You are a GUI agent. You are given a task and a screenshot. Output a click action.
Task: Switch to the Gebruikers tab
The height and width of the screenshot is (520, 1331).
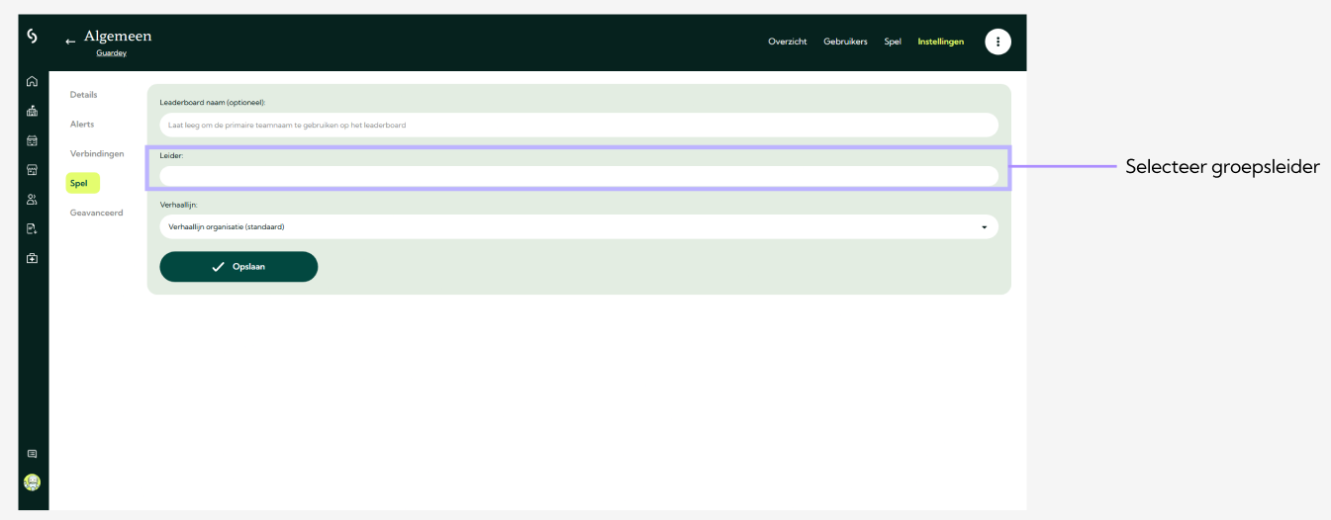coord(845,42)
